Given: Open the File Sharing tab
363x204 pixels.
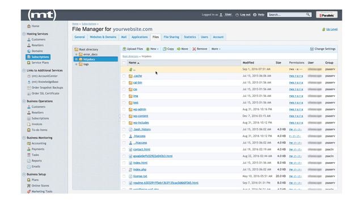Looking at the screenshot, I should 171,37.
